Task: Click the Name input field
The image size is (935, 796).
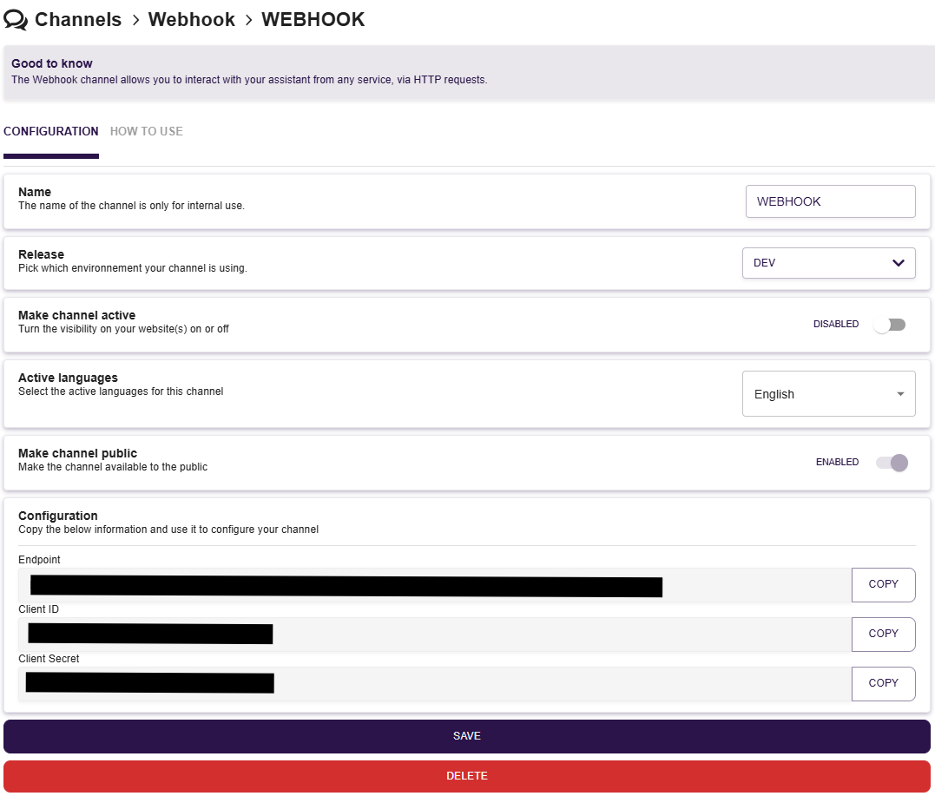Action: click(x=830, y=201)
